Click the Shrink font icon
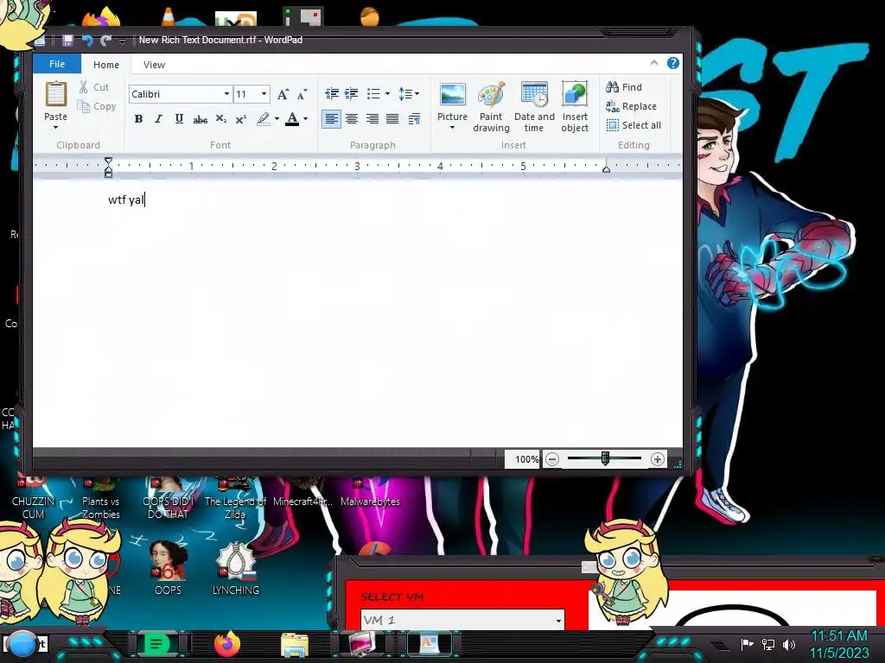Image resolution: width=885 pixels, height=663 pixels. coord(302,94)
